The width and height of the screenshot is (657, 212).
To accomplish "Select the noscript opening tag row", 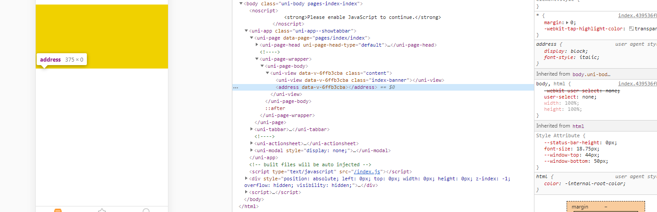I will pyautogui.click(x=263, y=10).
